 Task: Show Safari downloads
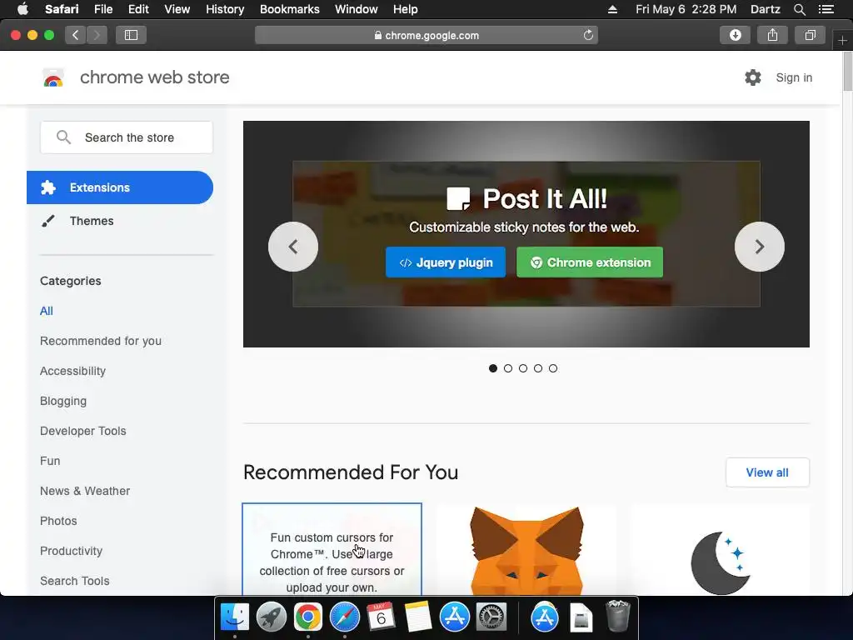coord(735,35)
